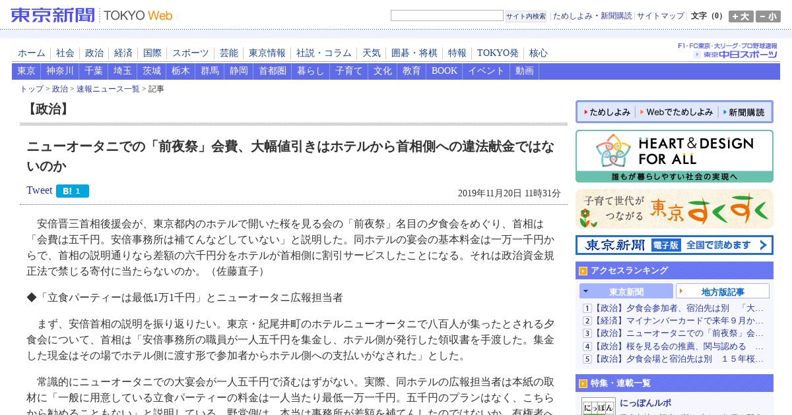Image resolution: width=792 pixels, height=415 pixels.
Task: Click the Tweet share link
Action: click(x=39, y=190)
